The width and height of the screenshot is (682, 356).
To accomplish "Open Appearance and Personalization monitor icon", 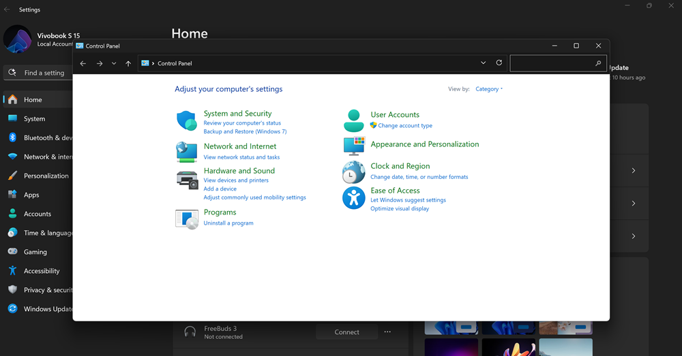I will coord(353,146).
